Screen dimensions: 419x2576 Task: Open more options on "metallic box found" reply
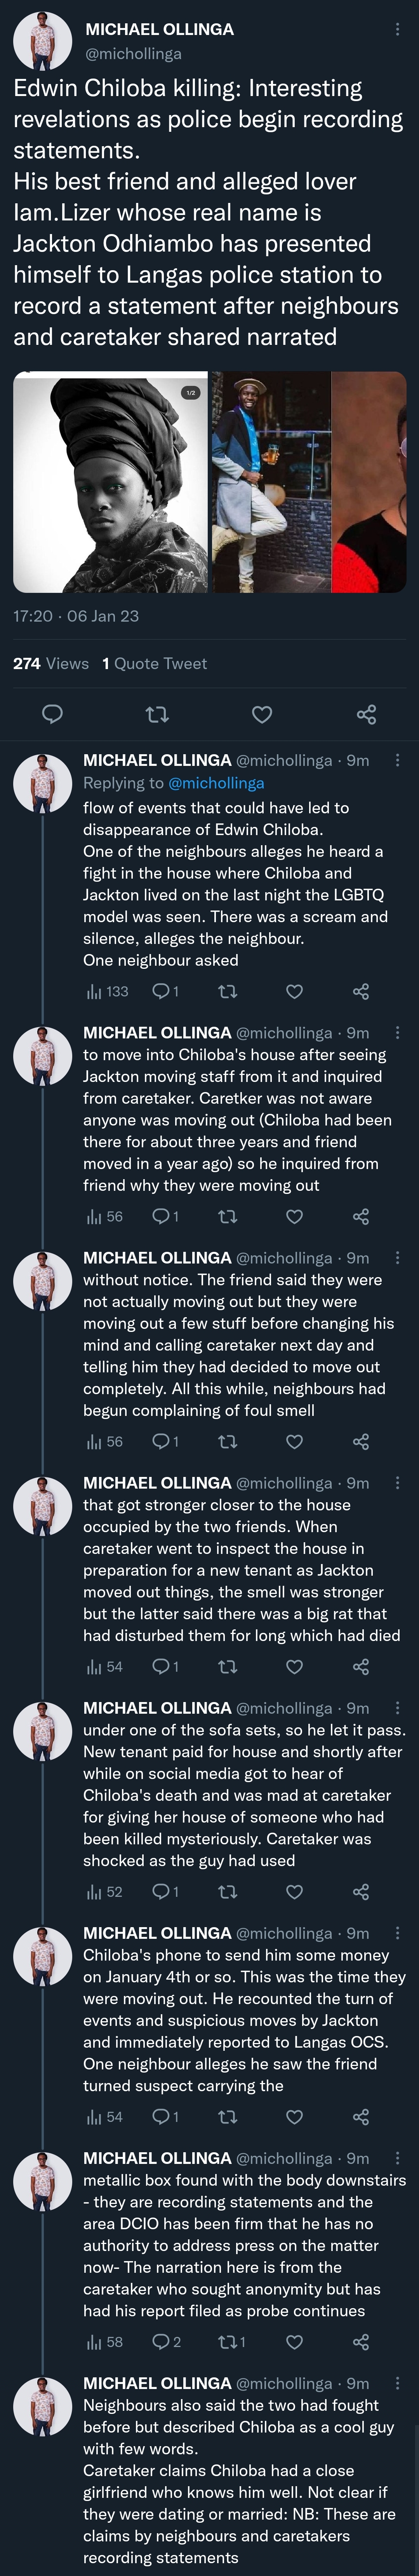tap(397, 2159)
